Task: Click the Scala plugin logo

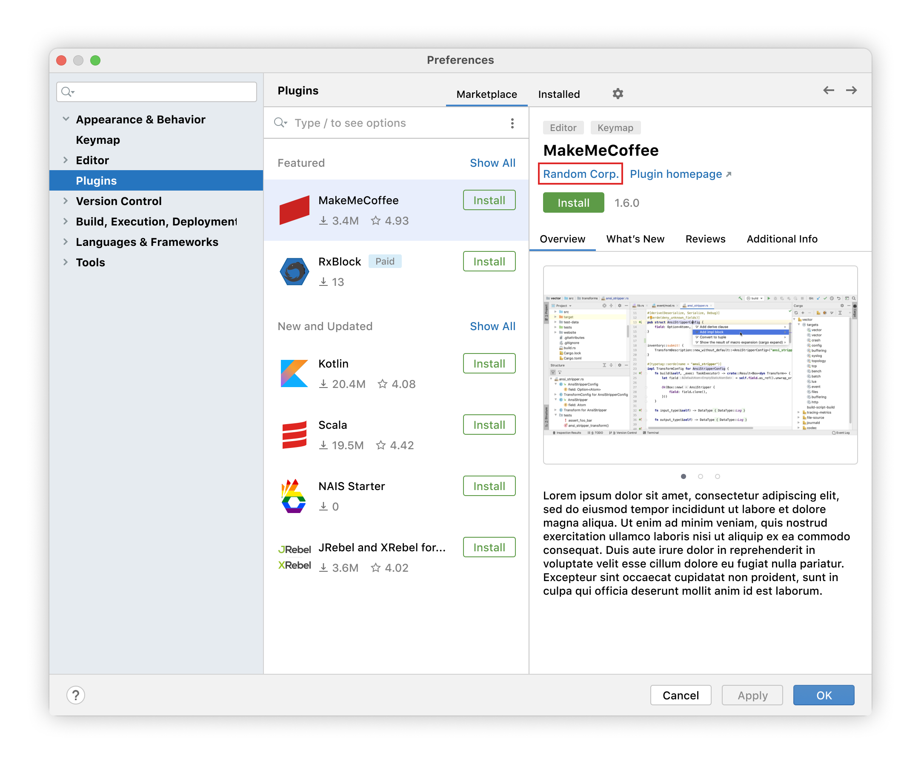Action: pos(294,435)
